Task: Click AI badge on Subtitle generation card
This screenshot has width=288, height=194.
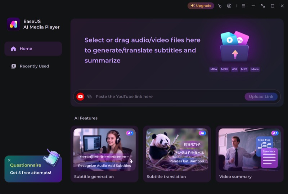Action: coord(130,133)
